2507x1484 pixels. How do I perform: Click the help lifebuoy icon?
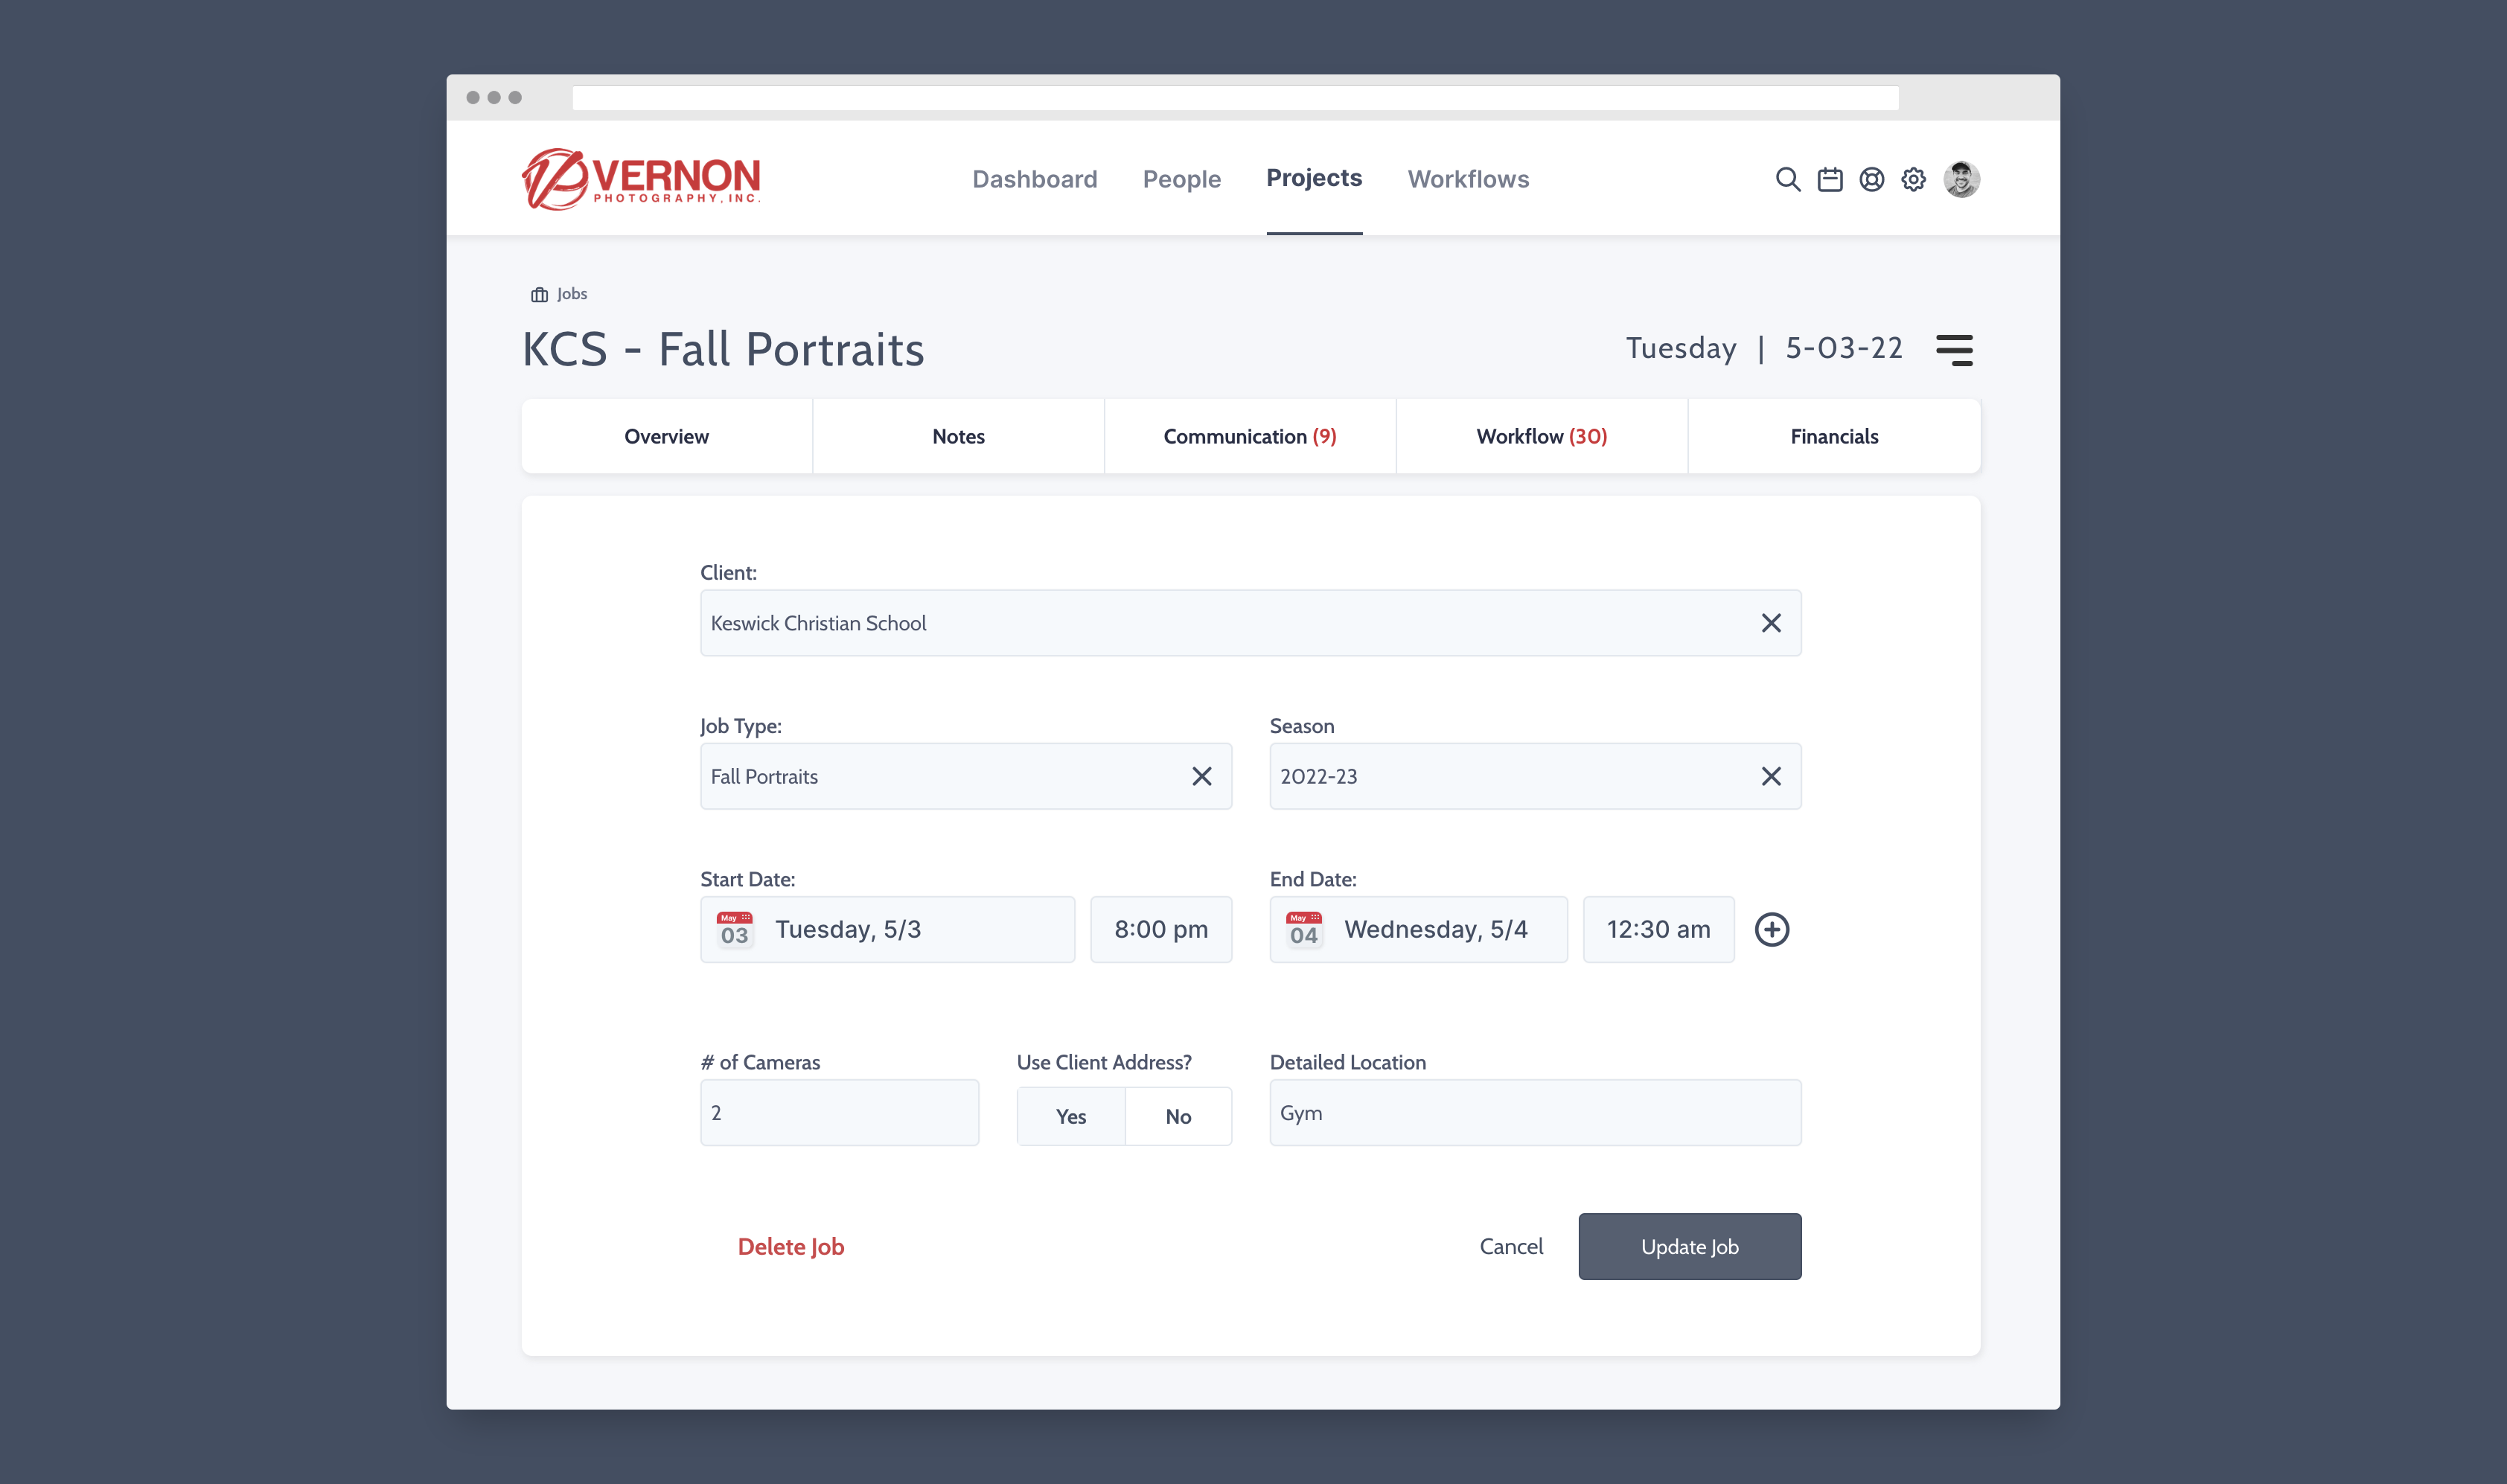point(1871,179)
